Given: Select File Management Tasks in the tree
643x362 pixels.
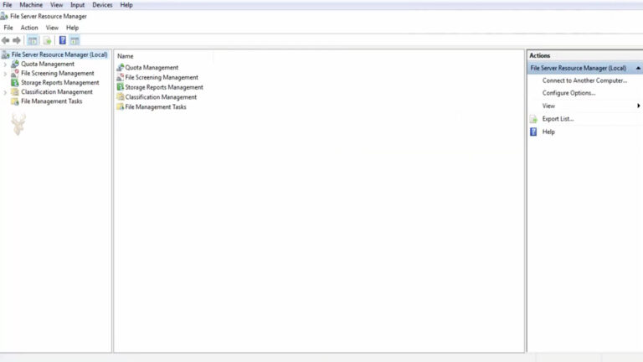Looking at the screenshot, I should coord(52,101).
